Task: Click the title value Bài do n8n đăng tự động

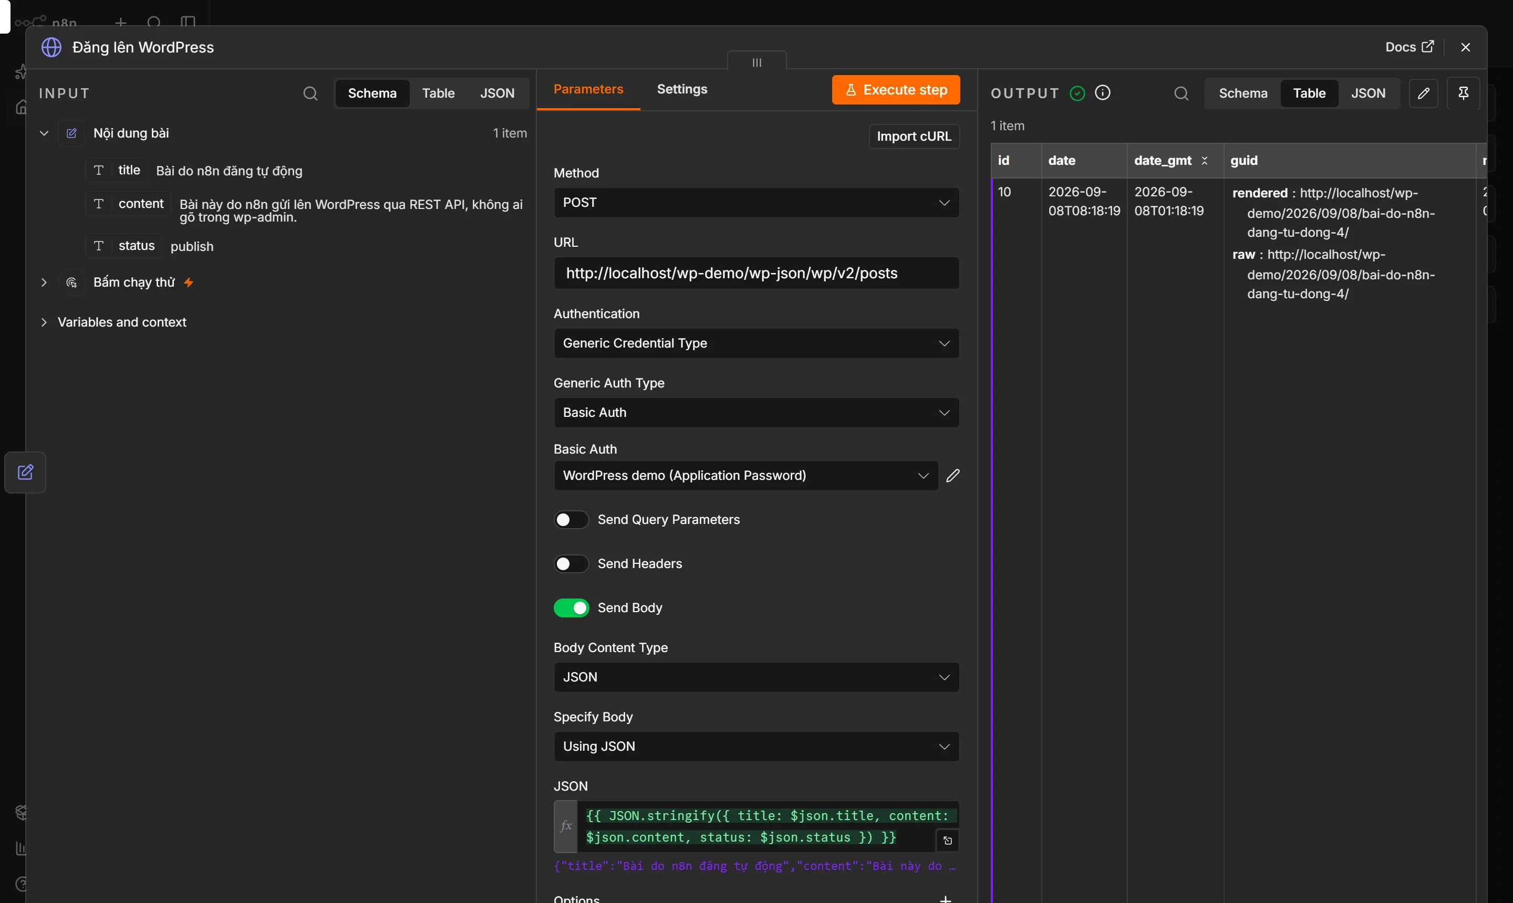Action: (x=229, y=171)
